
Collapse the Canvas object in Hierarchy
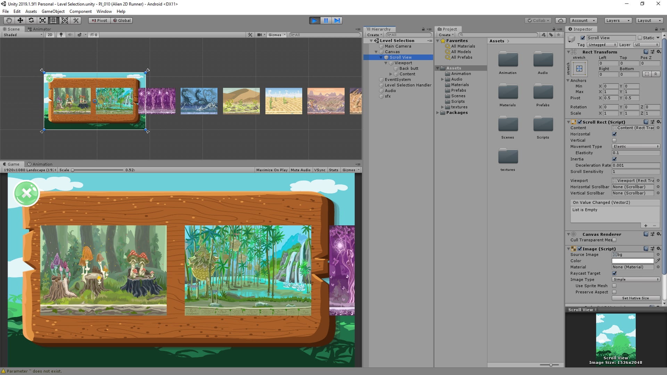click(x=376, y=52)
